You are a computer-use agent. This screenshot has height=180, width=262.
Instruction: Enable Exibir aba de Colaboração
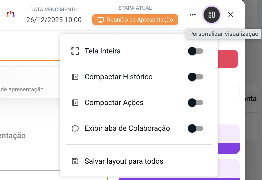pos(195,128)
